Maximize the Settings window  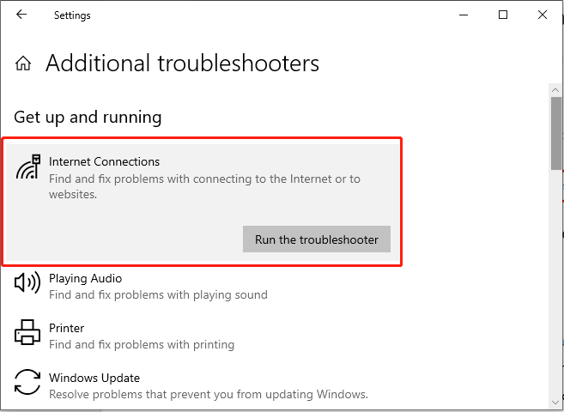coord(503,15)
